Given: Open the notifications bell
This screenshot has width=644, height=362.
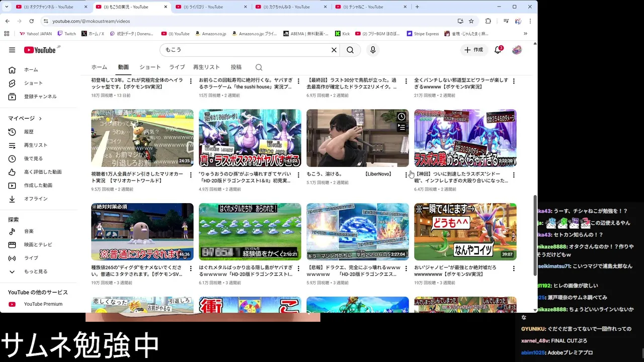Looking at the screenshot, I should (x=498, y=50).
